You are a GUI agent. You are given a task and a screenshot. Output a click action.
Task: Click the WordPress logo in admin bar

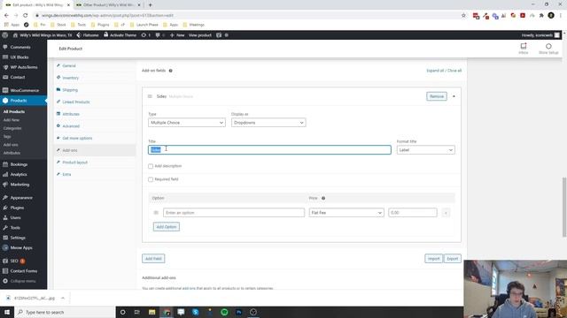tap(5, 35)
